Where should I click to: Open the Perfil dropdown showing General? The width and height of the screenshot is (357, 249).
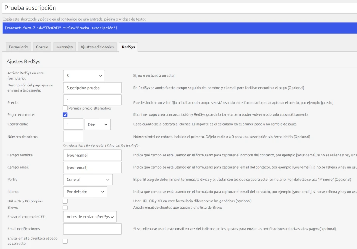[88, 180]
